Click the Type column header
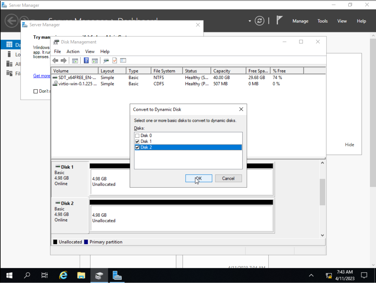 point(138,71)
